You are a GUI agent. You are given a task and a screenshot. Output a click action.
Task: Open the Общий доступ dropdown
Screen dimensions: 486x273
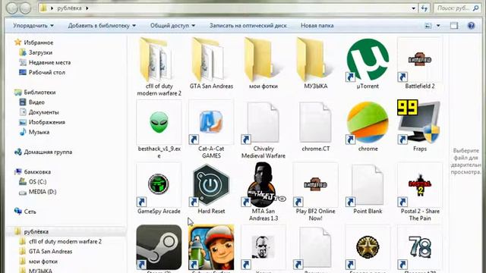(172, 26)
